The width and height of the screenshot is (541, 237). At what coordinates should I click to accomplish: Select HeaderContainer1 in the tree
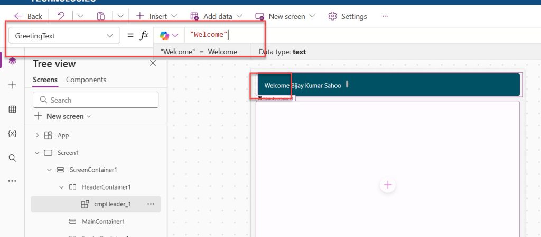point(106,187)
